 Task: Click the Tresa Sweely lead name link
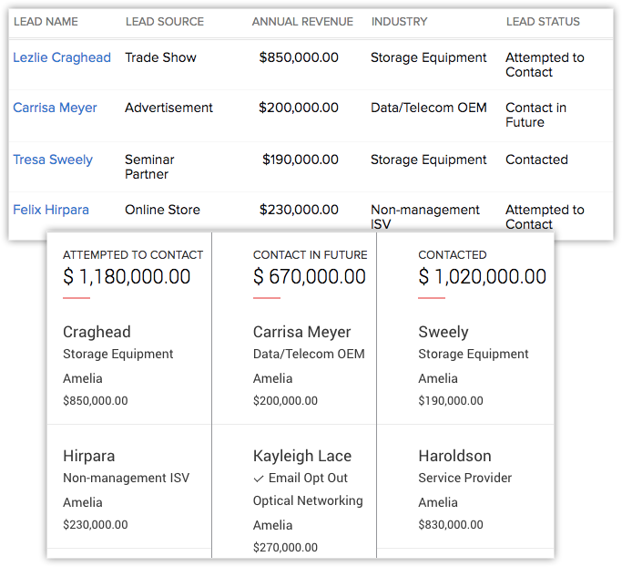(x=53, y=160)
